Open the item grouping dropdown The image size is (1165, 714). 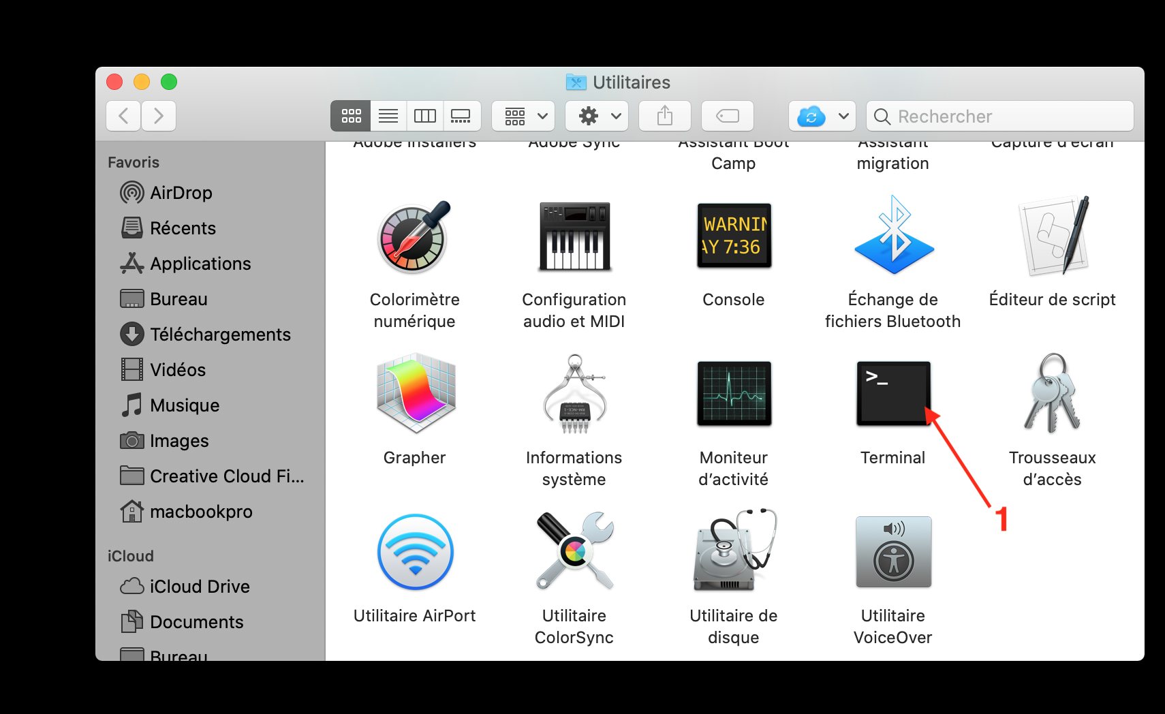(x=523, y=116)
